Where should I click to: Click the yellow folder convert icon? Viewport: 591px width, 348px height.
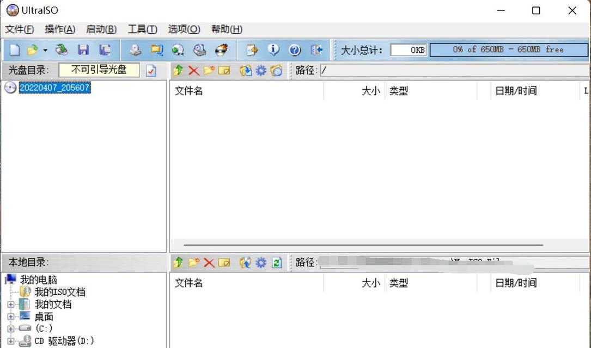pos(157,49)
